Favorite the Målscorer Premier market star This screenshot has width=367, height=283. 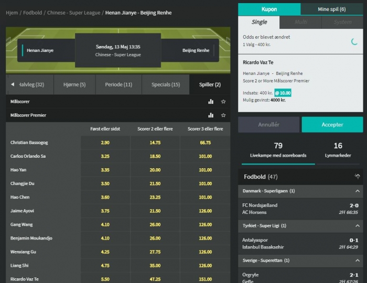223,115
